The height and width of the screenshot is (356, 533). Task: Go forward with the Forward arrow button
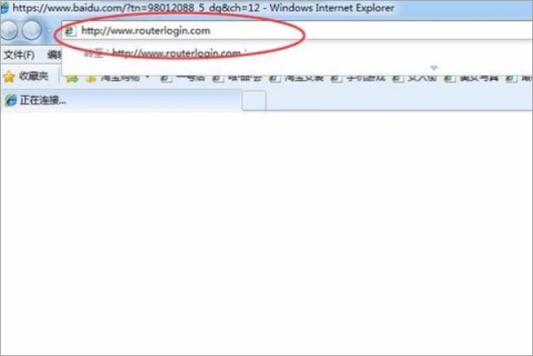tap(32, 30)
